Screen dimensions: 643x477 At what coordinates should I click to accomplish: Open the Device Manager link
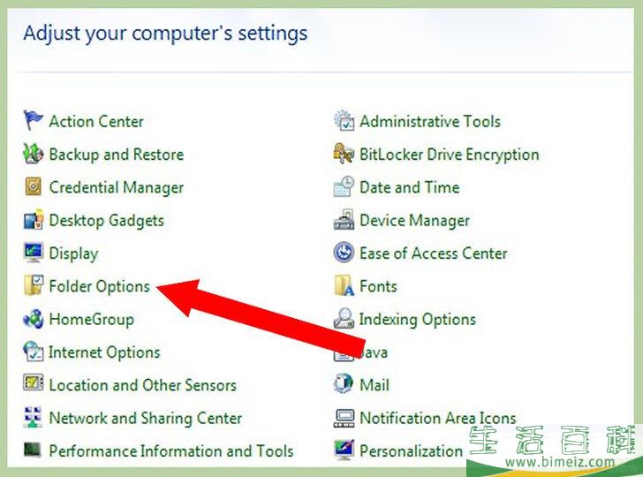pos(414,221)
